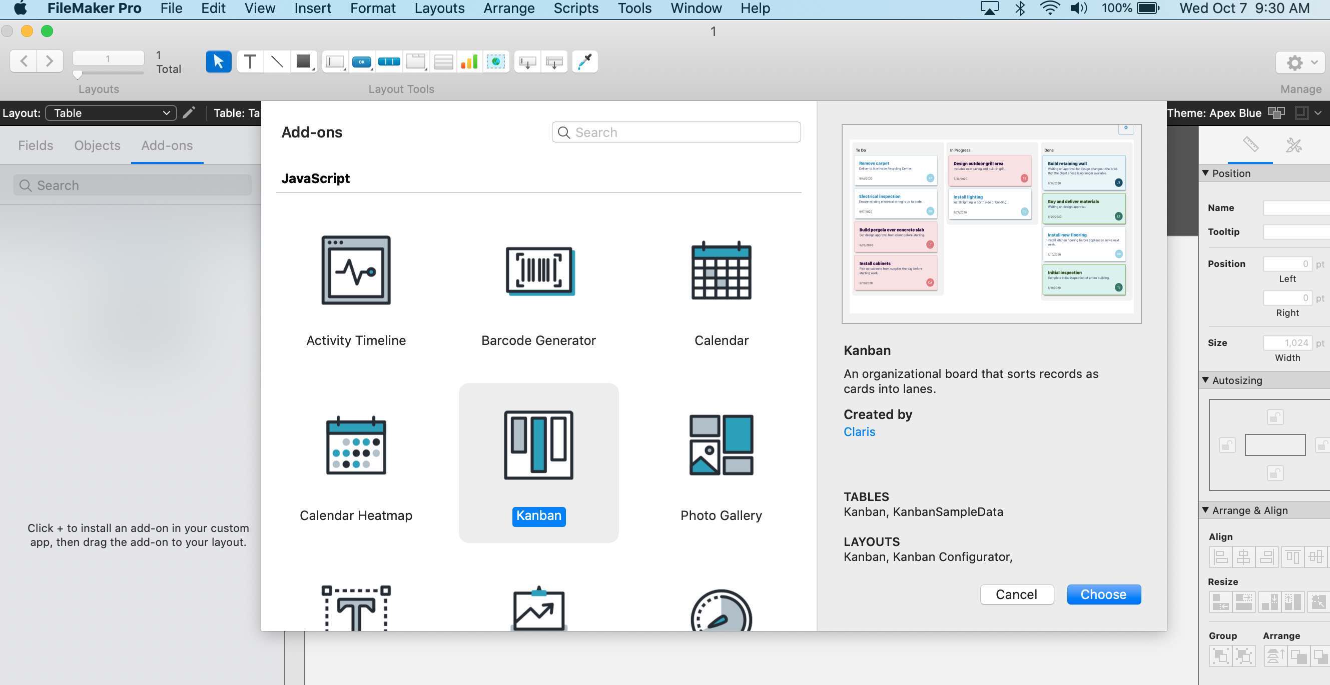Select the Portal tool
1330x685 pixels.
(x=443, y=62)
